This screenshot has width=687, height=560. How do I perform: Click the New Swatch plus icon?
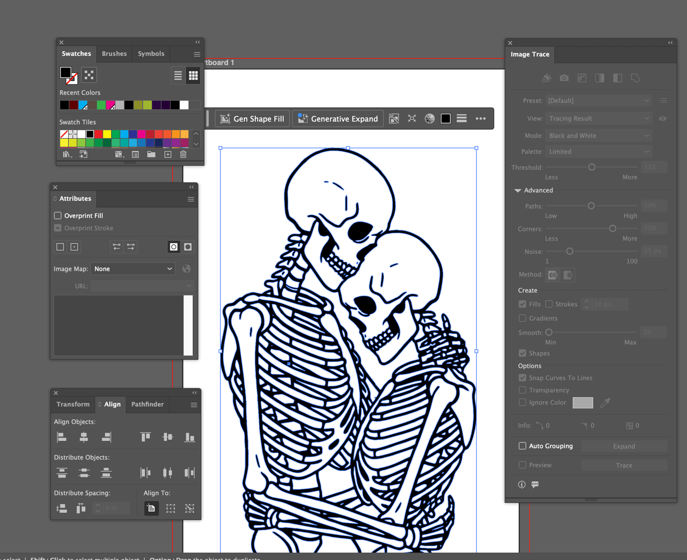click(167, 155)
